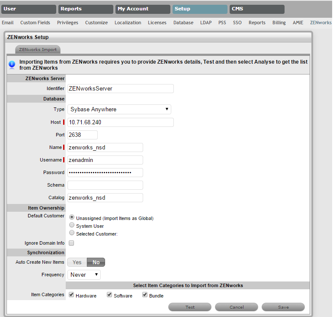Screen dimensions: 333x317
Task: Cancel the ZENworks setup changes
Action: 237,307
